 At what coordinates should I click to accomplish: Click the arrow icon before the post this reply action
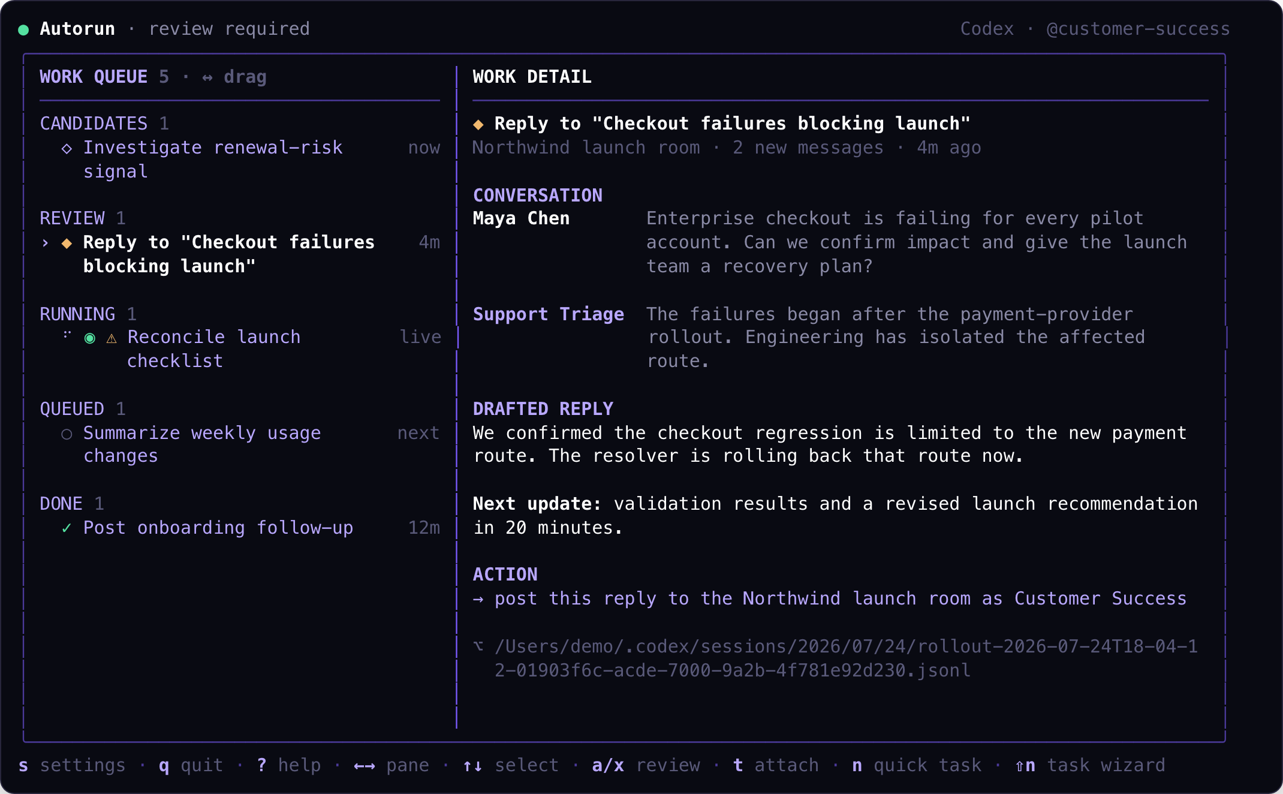tap(478, 599)
